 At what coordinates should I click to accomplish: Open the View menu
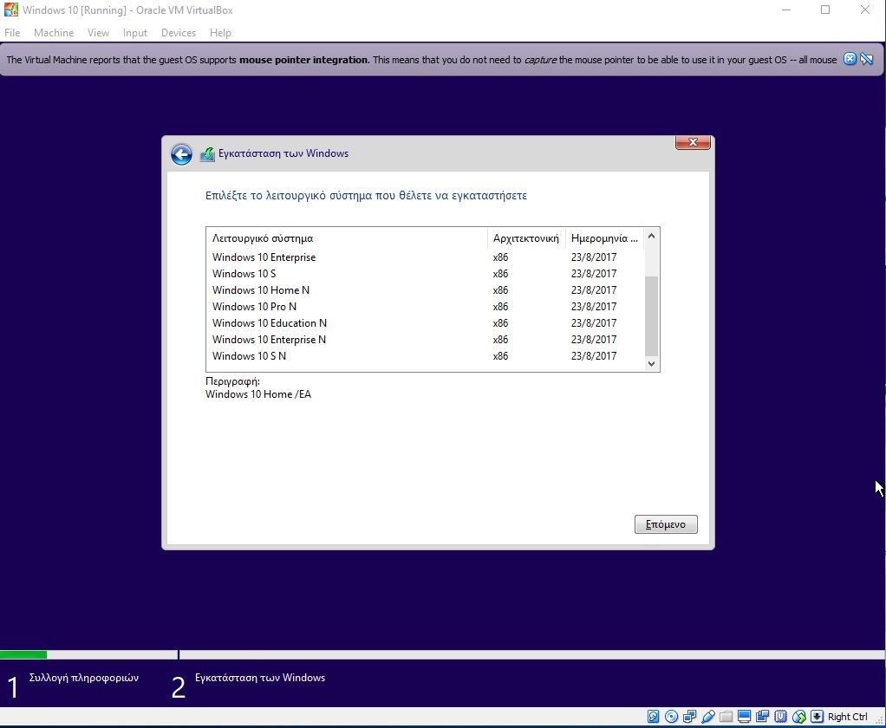98,33
